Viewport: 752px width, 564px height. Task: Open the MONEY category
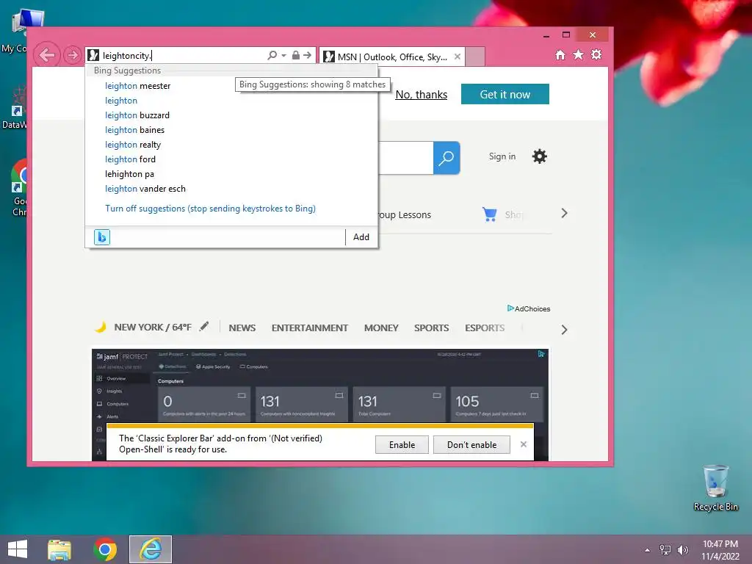coord(381,328)
